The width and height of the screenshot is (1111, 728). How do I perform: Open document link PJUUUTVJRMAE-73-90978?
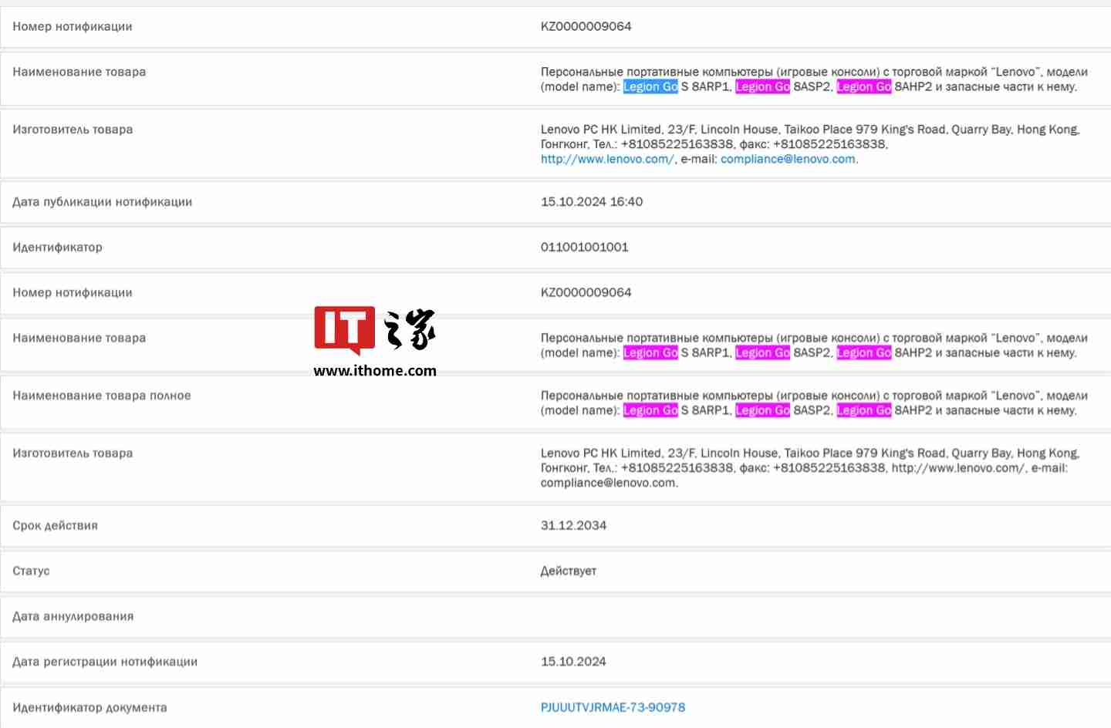(613, 707)
